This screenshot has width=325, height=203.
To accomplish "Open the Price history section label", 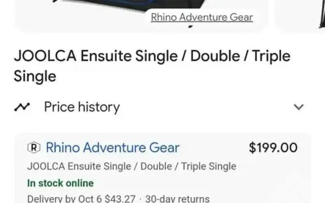I will pyautogui.click(x=82, y=107).
